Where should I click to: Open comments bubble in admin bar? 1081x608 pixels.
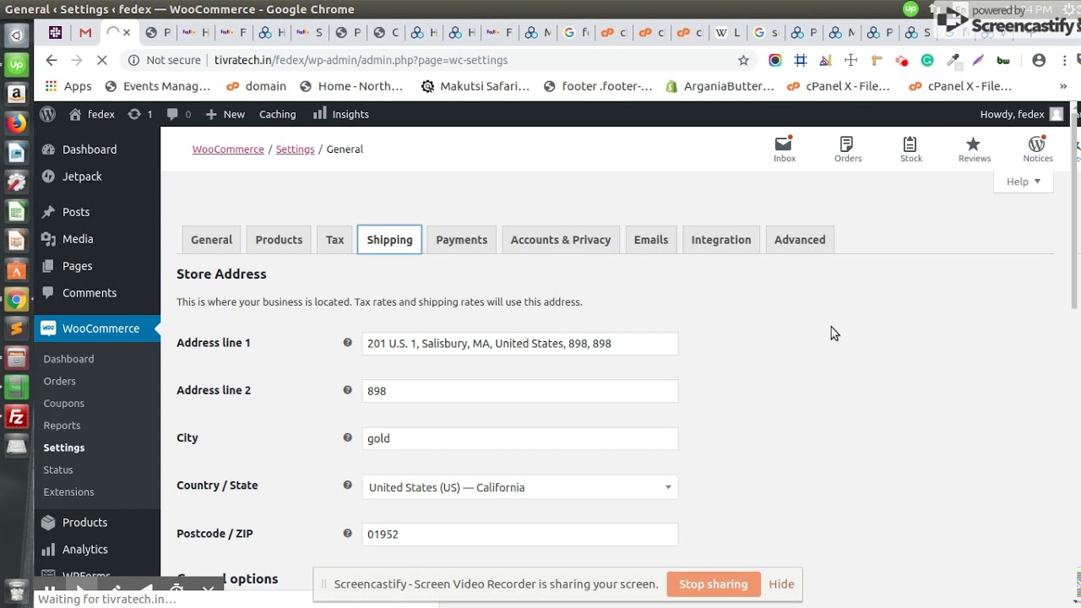(x=178, y=114)
